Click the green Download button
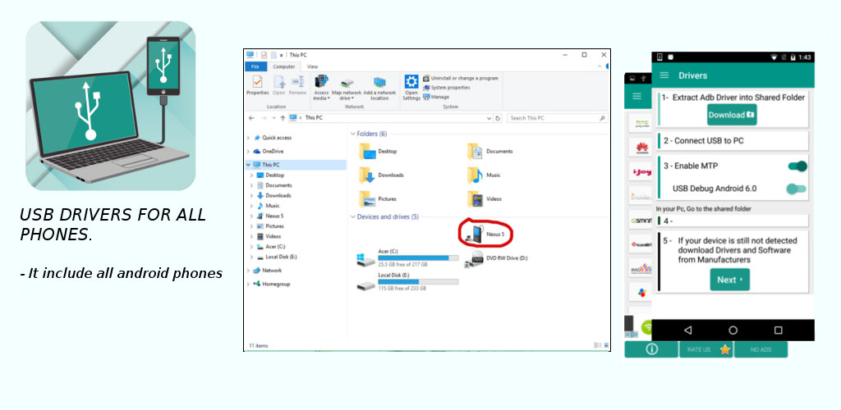Screen dimensions: 841x410 tap(732, 115)
